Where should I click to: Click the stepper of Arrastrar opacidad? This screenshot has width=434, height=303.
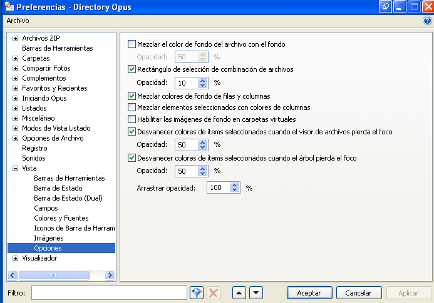(x=234, y=188)
